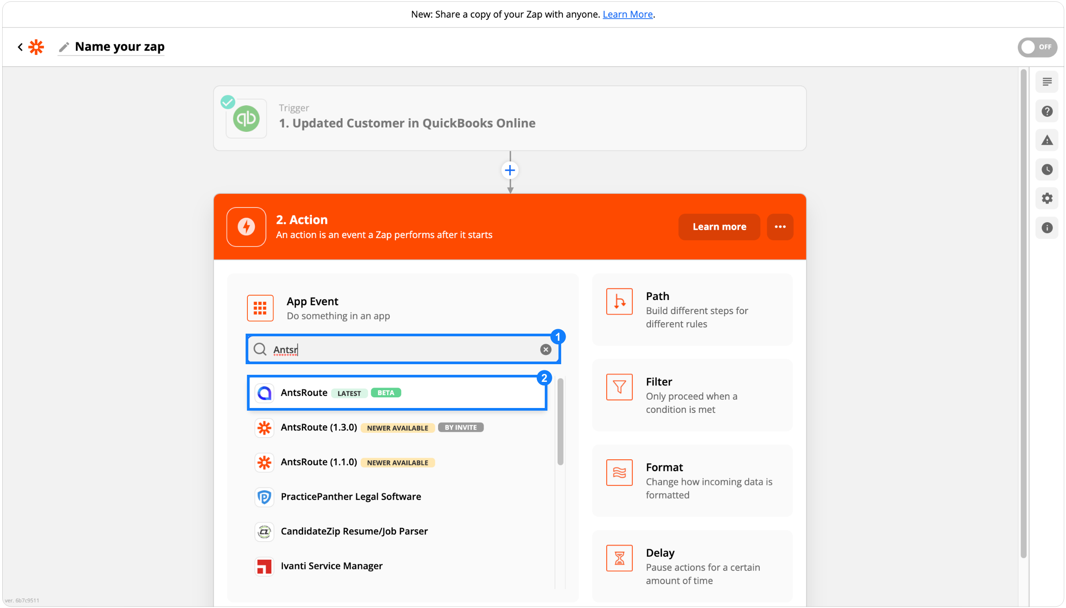Click NEWER AVAILABLE badge on AntsRoute (1.1.0)

click(397, 463)
